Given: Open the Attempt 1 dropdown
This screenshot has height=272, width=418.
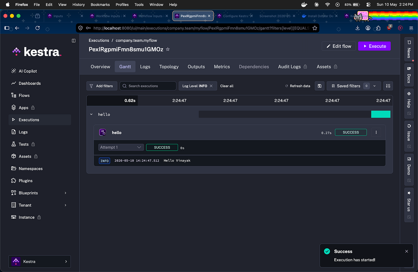Looking at the screenshot, I should [121, 147].
